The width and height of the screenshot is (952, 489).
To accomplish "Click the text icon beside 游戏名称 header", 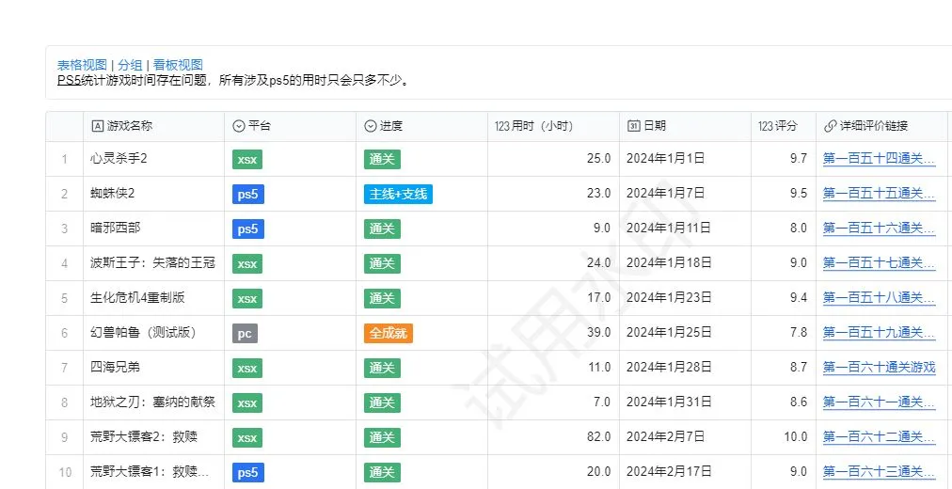I will pyautogui.click(x=97, y=126).
